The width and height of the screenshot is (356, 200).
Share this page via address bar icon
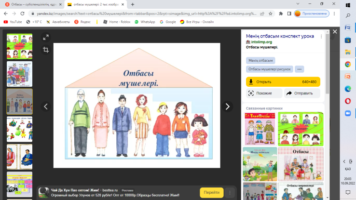pyautogui.click(x=262, y=13)
